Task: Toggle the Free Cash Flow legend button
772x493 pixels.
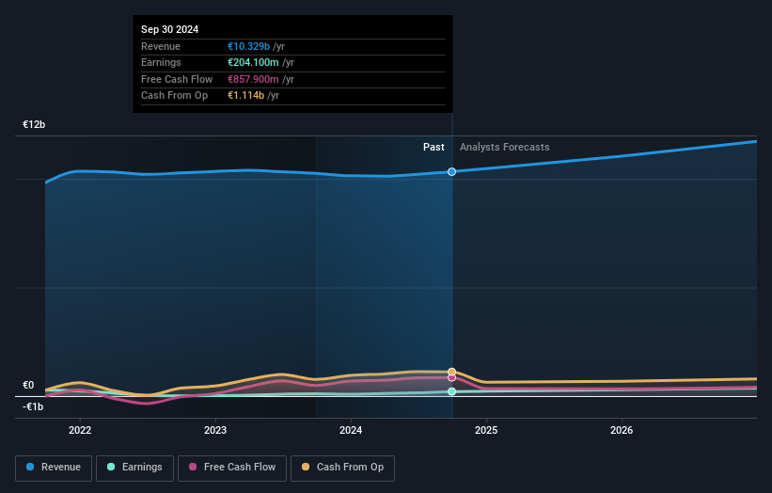Action: click(232, 468)
